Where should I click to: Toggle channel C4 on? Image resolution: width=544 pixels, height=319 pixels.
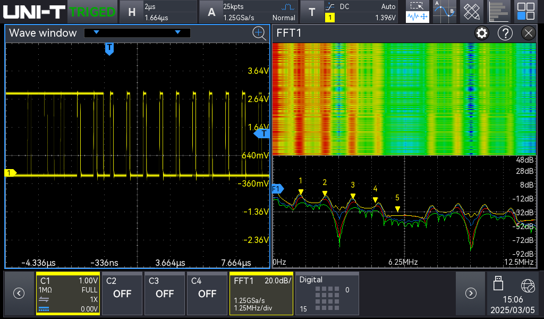tap(207, 293)
